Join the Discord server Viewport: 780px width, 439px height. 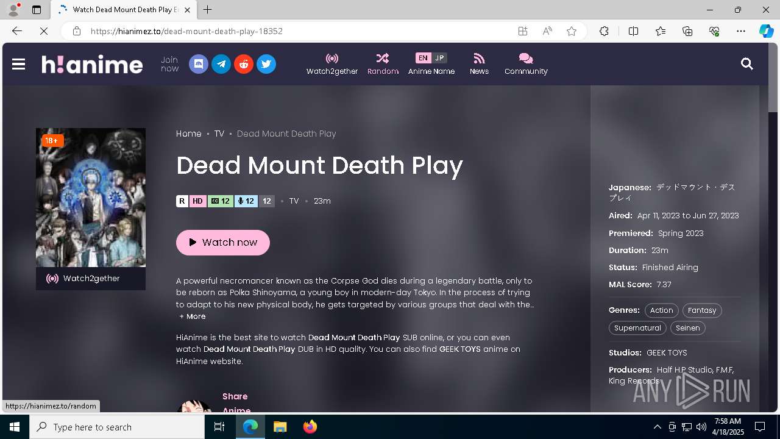(x=199, y=64)
